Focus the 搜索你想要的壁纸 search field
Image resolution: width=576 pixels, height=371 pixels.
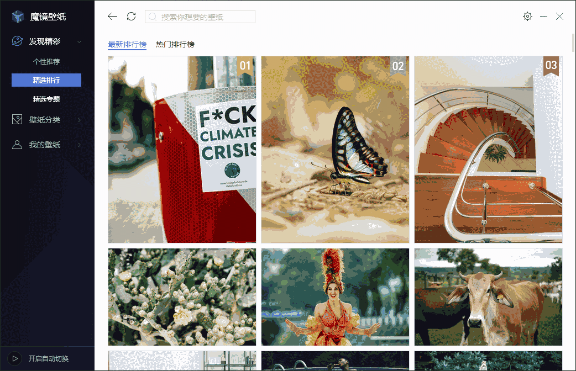[200, 17]
